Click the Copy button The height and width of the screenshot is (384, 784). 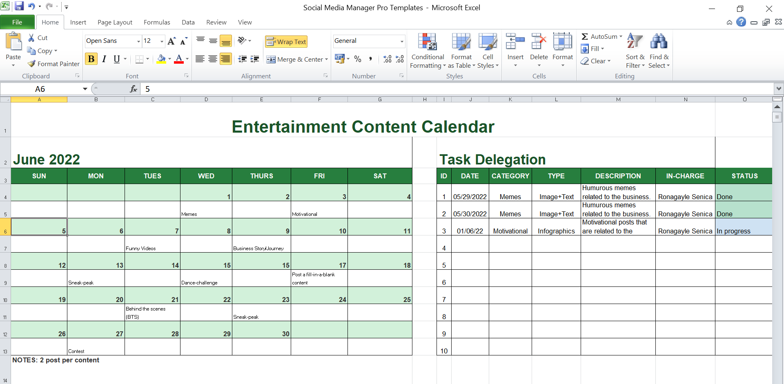(42, 51)
